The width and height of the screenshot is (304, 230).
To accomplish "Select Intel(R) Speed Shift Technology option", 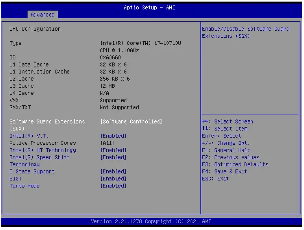I will 39,161.
